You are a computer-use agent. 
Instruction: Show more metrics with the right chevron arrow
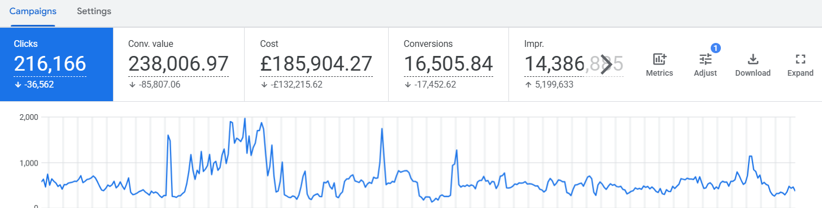pos(606,64)
